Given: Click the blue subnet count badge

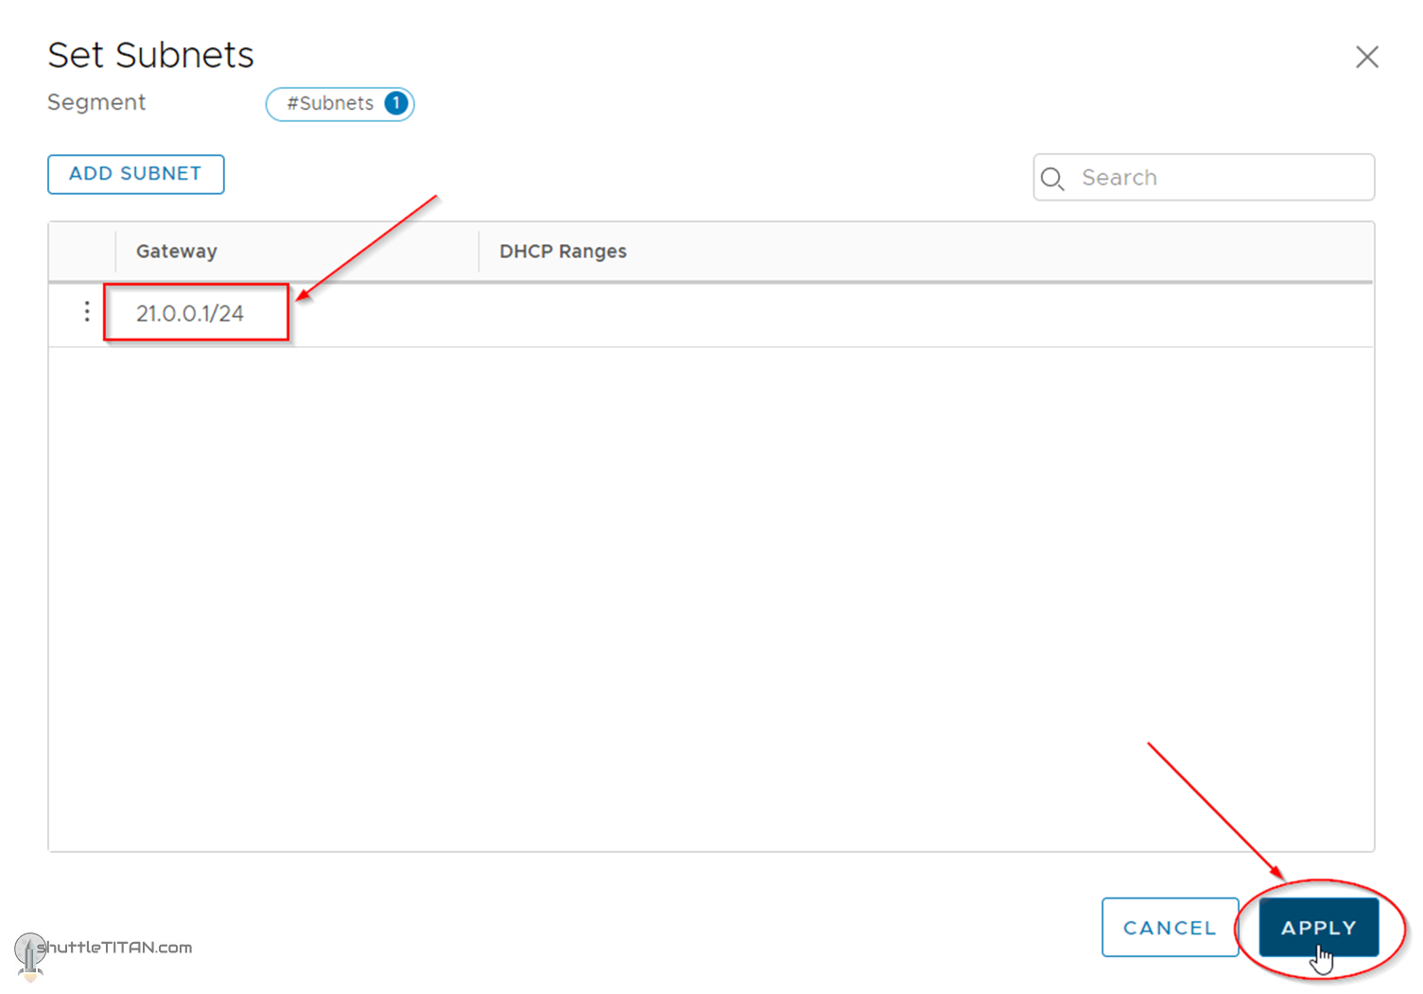Looking at the screenshot, I should click(396, 103).
